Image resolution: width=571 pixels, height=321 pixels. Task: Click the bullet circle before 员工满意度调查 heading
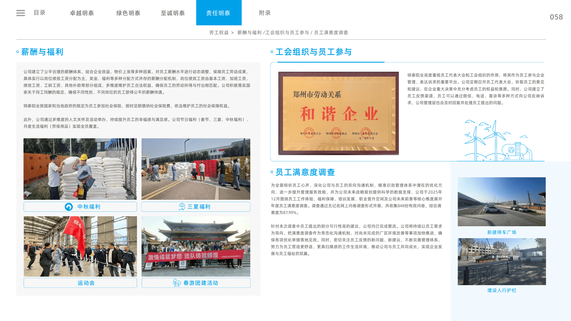pyautogui.click(x=272, y=172)
